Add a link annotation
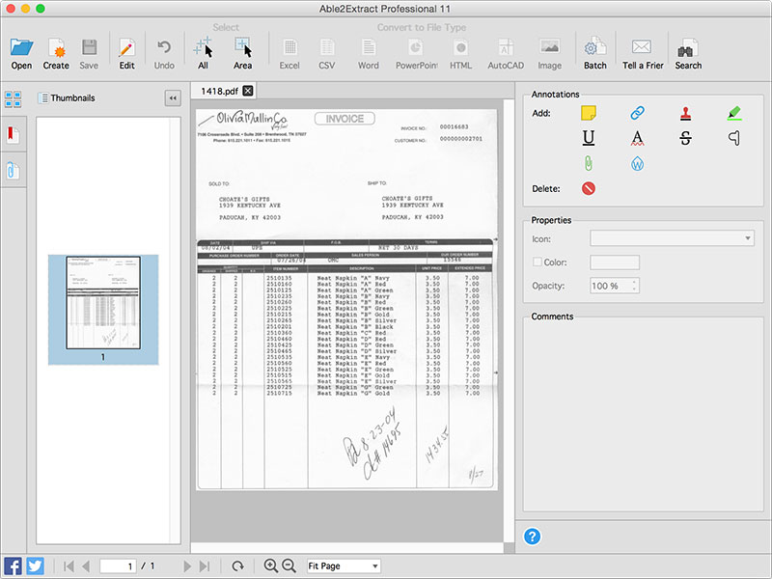772x579 pixels. click(x=637, y=113)
